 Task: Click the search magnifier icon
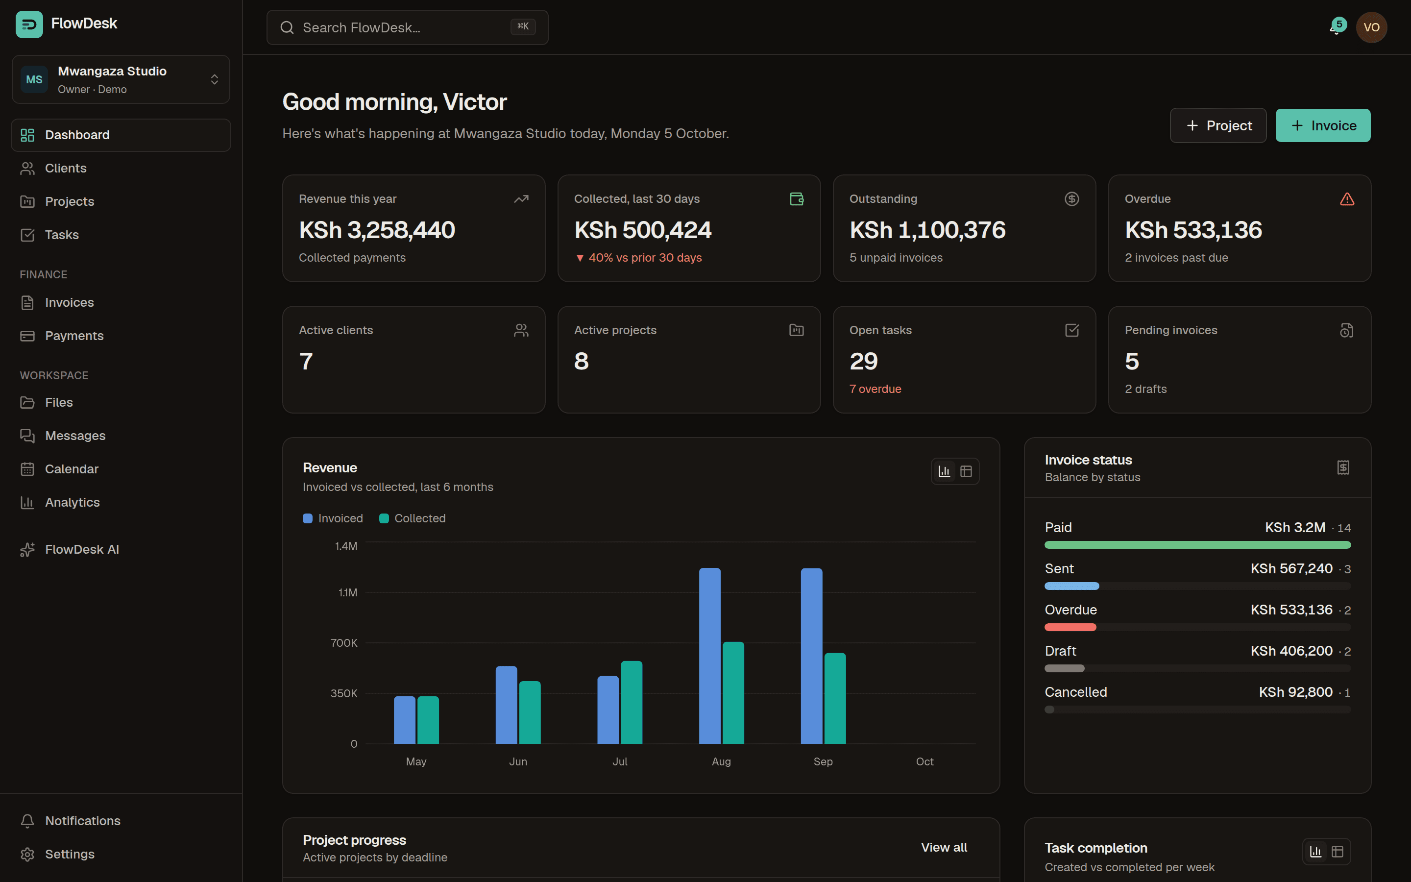pyautogui.click(x=287, y=27)
